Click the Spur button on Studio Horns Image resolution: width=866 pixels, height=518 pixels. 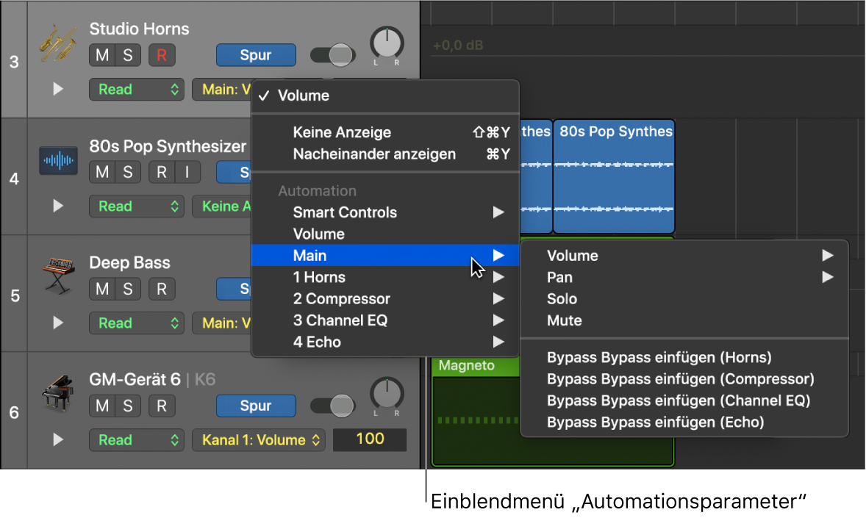point(256,55)
